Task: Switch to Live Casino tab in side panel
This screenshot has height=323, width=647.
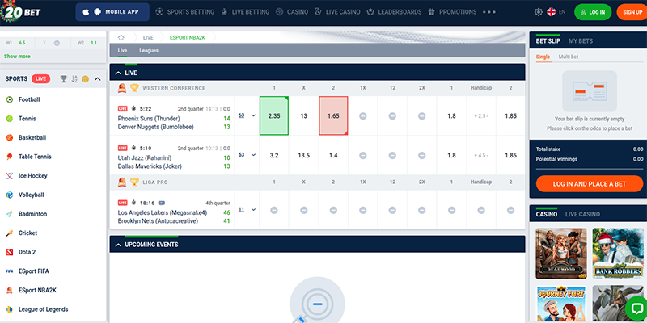Action: (x=582, y=214)
